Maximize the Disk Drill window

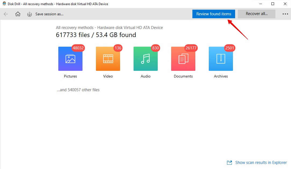tap(273, 4)
